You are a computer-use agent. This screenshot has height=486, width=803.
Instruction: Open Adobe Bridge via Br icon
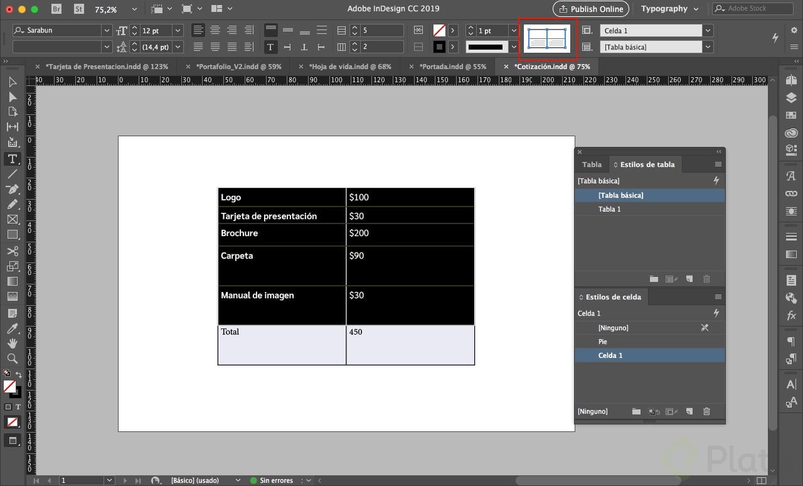pos(56,9)
